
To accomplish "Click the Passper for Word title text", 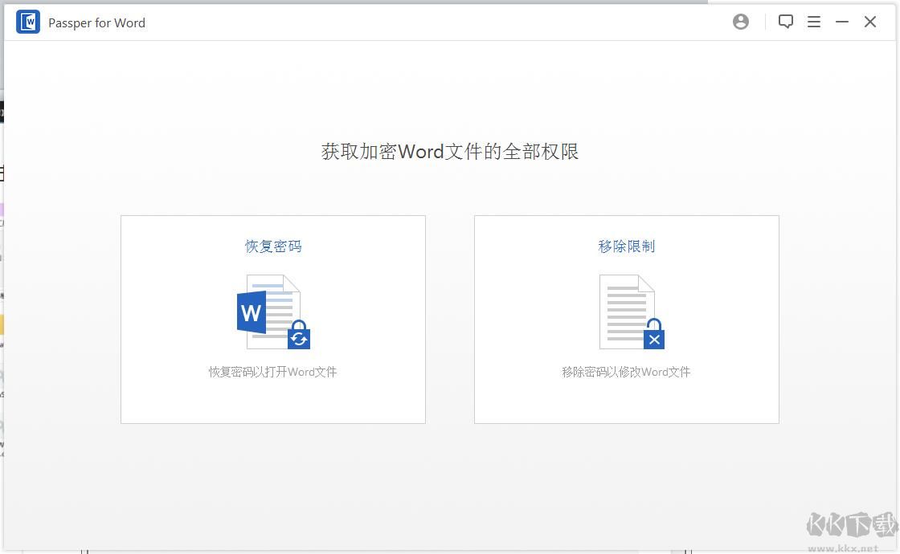I will 96,22.
